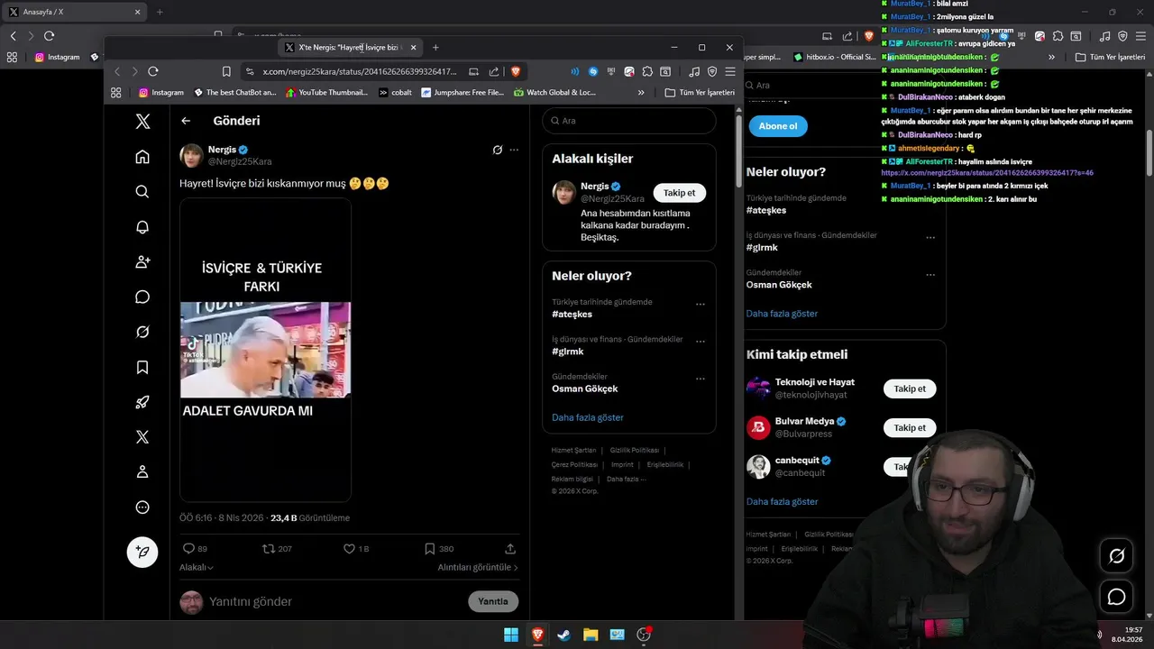Open YouTube Thumbnail bookmark in front window
1154x649 pixels.
coord(326,92)
